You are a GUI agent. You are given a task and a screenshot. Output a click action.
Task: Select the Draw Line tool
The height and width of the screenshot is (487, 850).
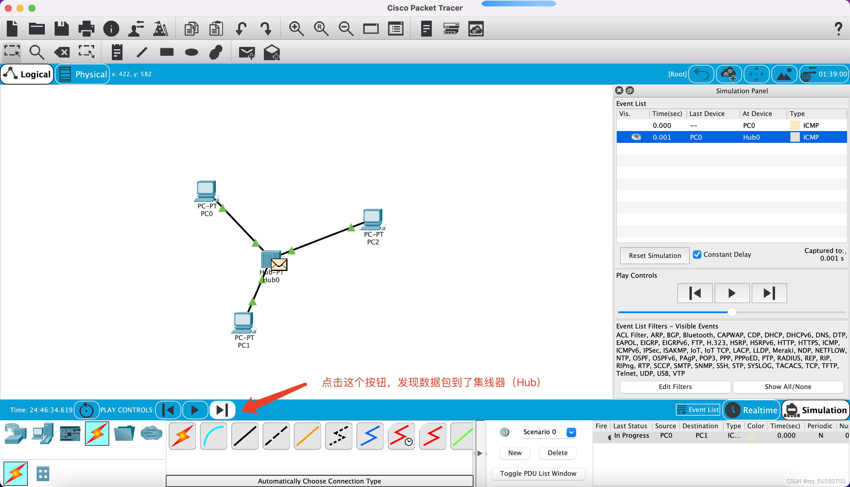(x=142, y=52)
